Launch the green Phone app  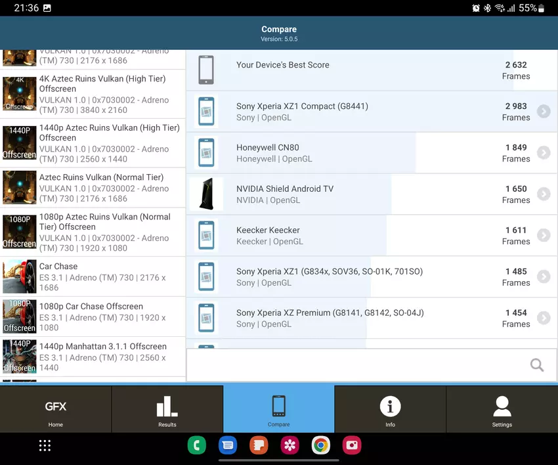click(196, 446)
